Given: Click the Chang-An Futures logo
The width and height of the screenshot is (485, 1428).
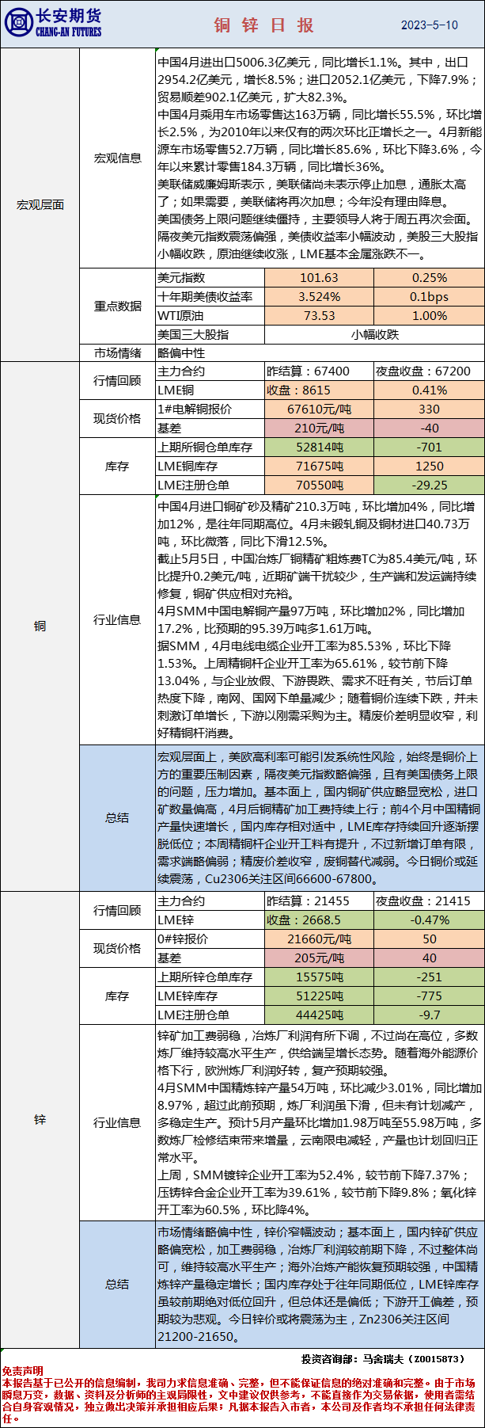Looking at the screenshot, I should point(53,24).
